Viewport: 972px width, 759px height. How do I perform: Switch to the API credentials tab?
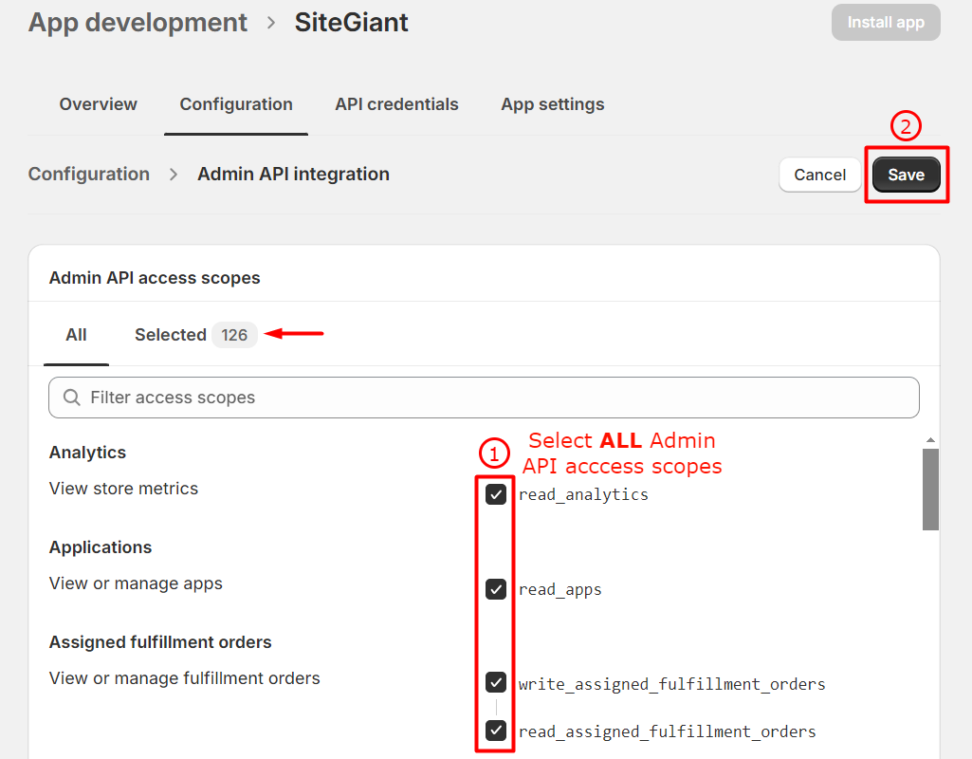(396, 104)
